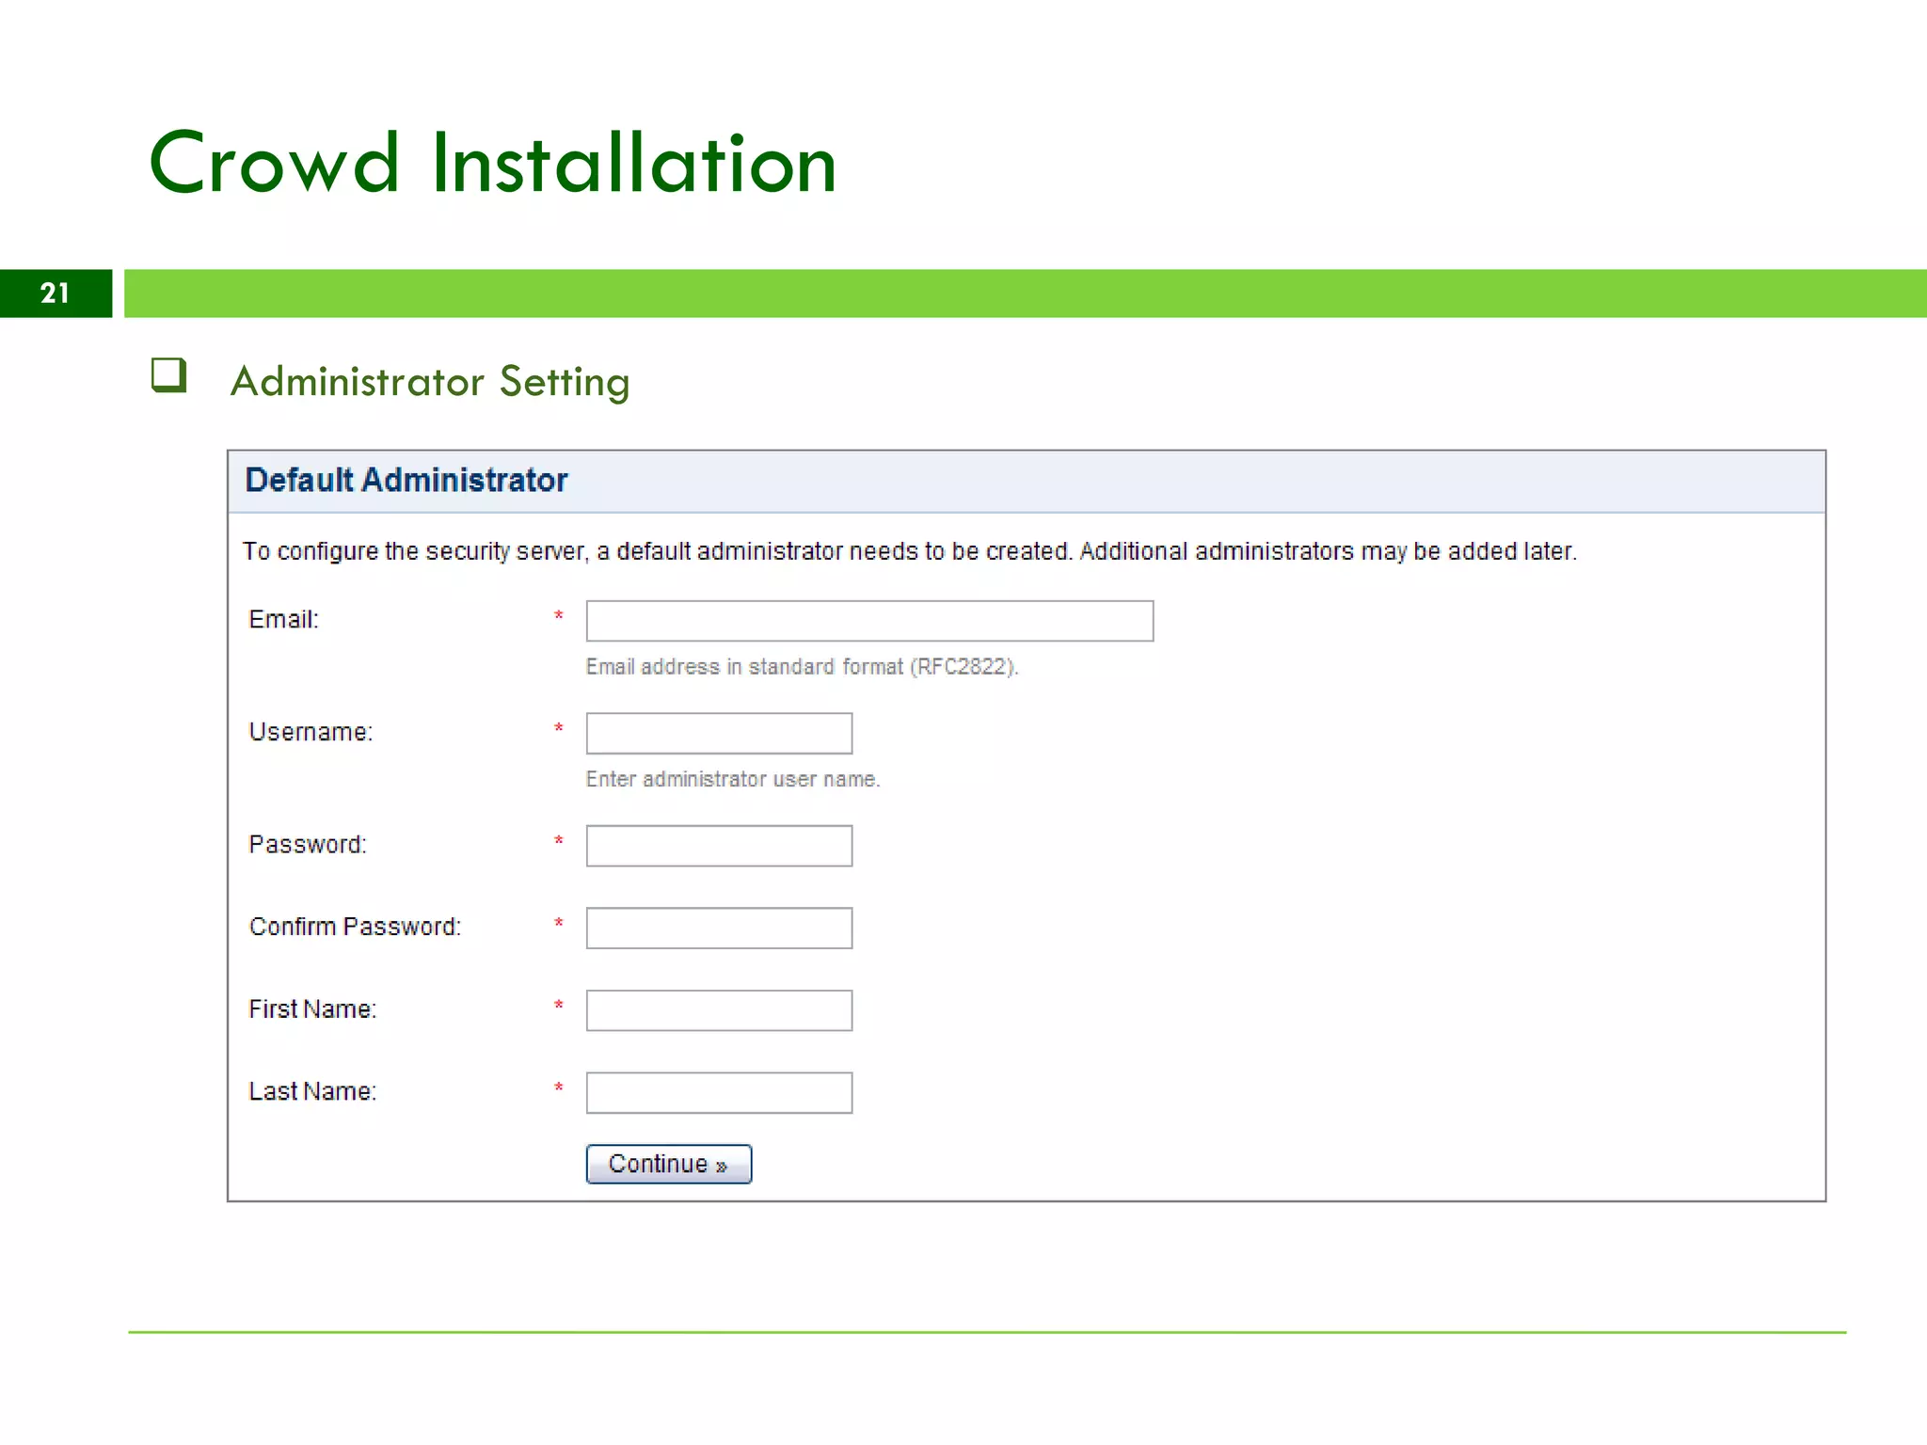Select the Password input field
Image resolution: width=1927 pixels, height=1445 pixels.
719,846
